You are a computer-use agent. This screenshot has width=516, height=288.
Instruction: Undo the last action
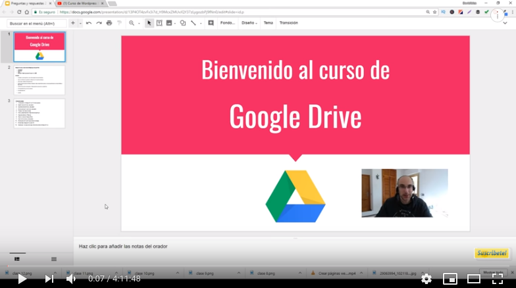coord(88,23)
